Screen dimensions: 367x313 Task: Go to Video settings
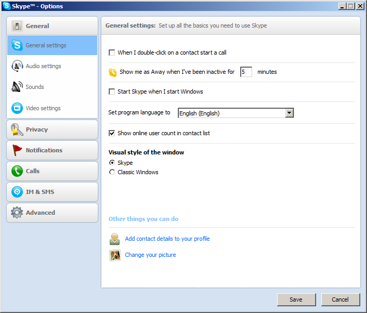52,108
